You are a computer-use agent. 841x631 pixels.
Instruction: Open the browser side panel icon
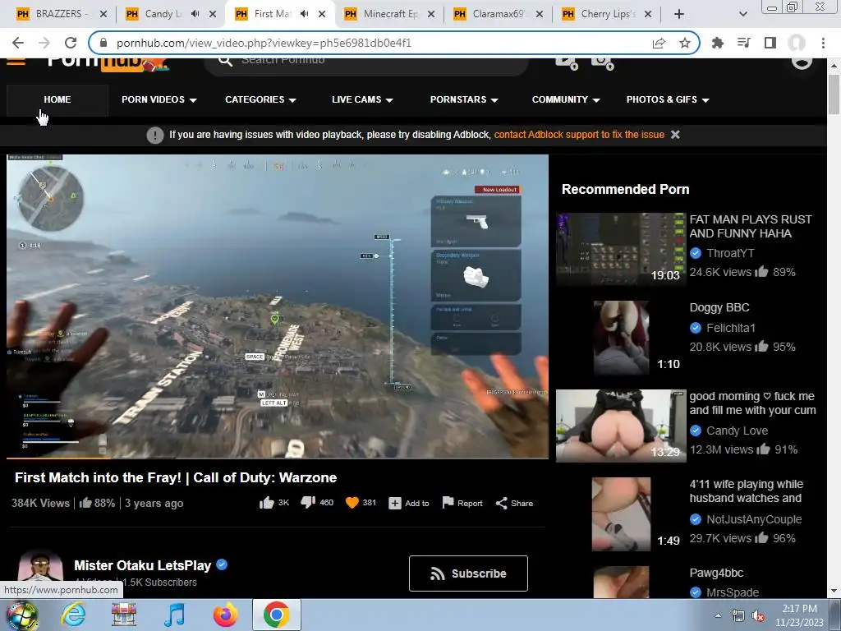[x=770, y=43]
